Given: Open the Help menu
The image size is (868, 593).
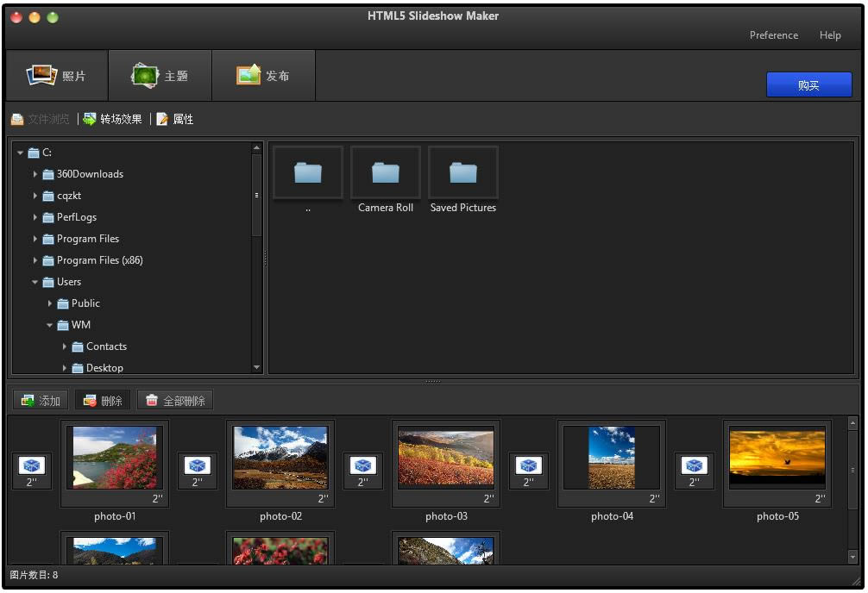Looking at the screenshot, I should pos(830,34).
